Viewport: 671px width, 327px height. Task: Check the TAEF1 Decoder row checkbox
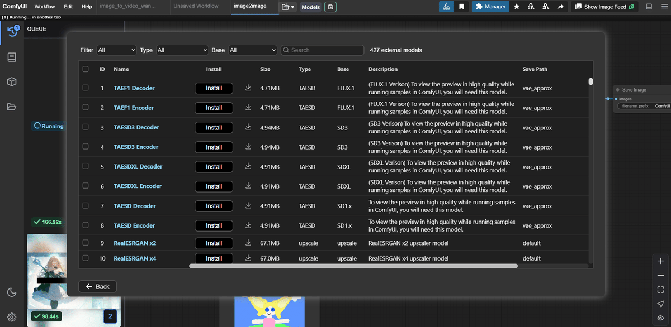[86, 88]
